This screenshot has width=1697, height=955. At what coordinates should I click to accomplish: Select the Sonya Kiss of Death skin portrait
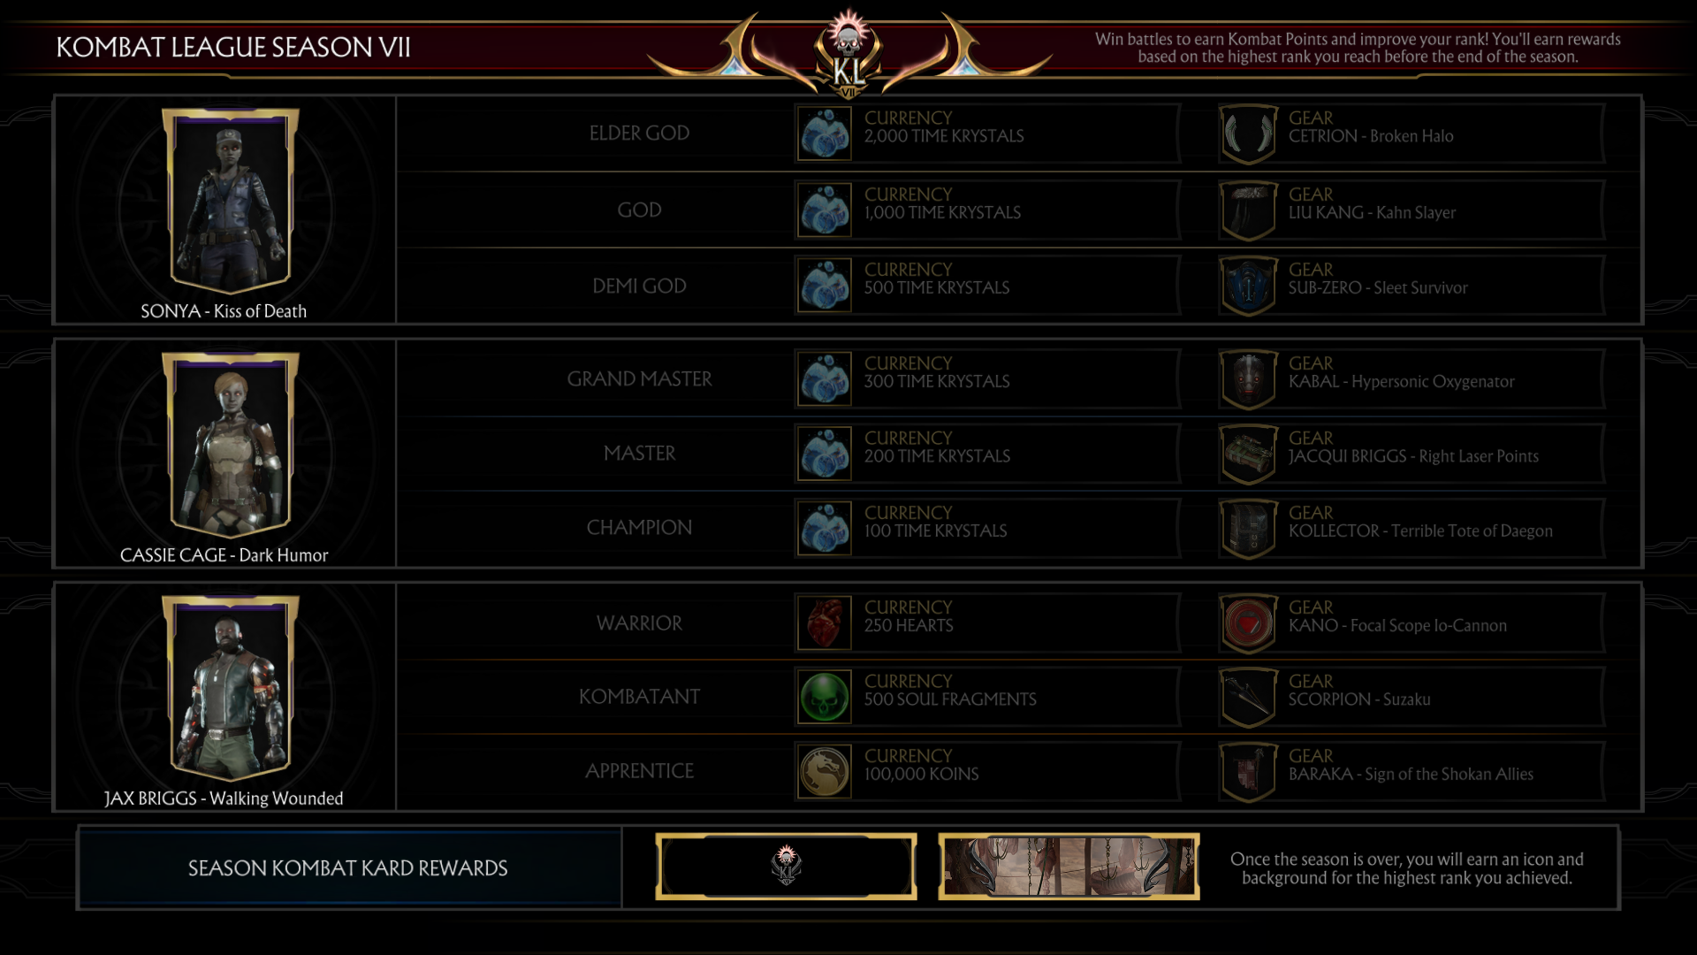click(x=230, y=201)
